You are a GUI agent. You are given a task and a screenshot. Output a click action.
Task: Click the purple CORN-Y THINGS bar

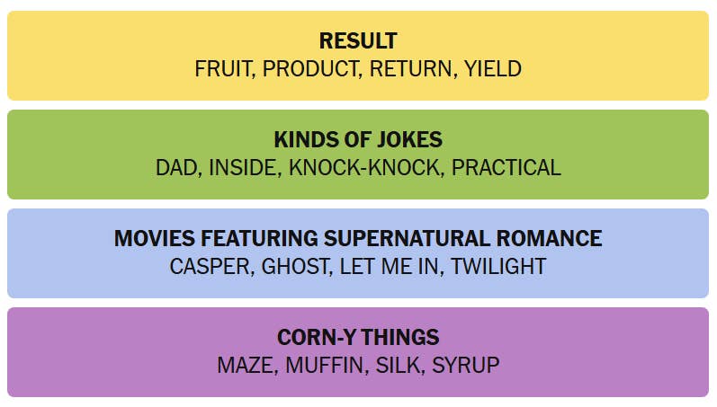(358, 352)
